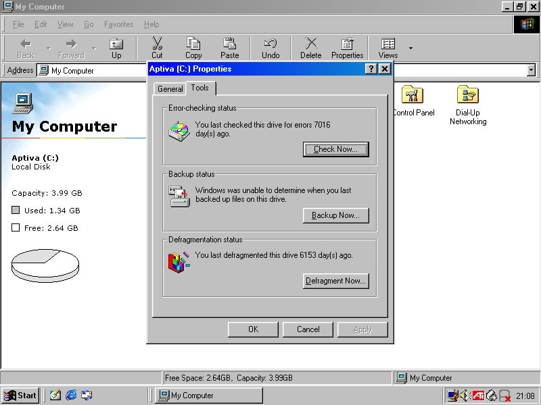Open the Help menu

(151, 24)
